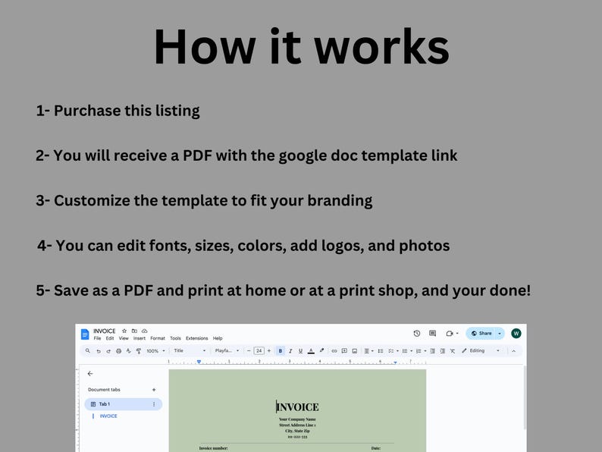Toggle Bold formatting
This screenshot has width=602, height=452.
pyautogui.click(x=281, y=351)
